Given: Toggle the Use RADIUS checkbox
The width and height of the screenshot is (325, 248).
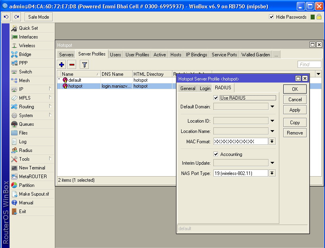Looking at the screenshot, I should (x=215, y=98).
